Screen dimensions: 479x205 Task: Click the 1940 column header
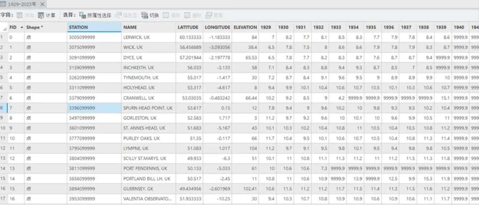[460, 27]
